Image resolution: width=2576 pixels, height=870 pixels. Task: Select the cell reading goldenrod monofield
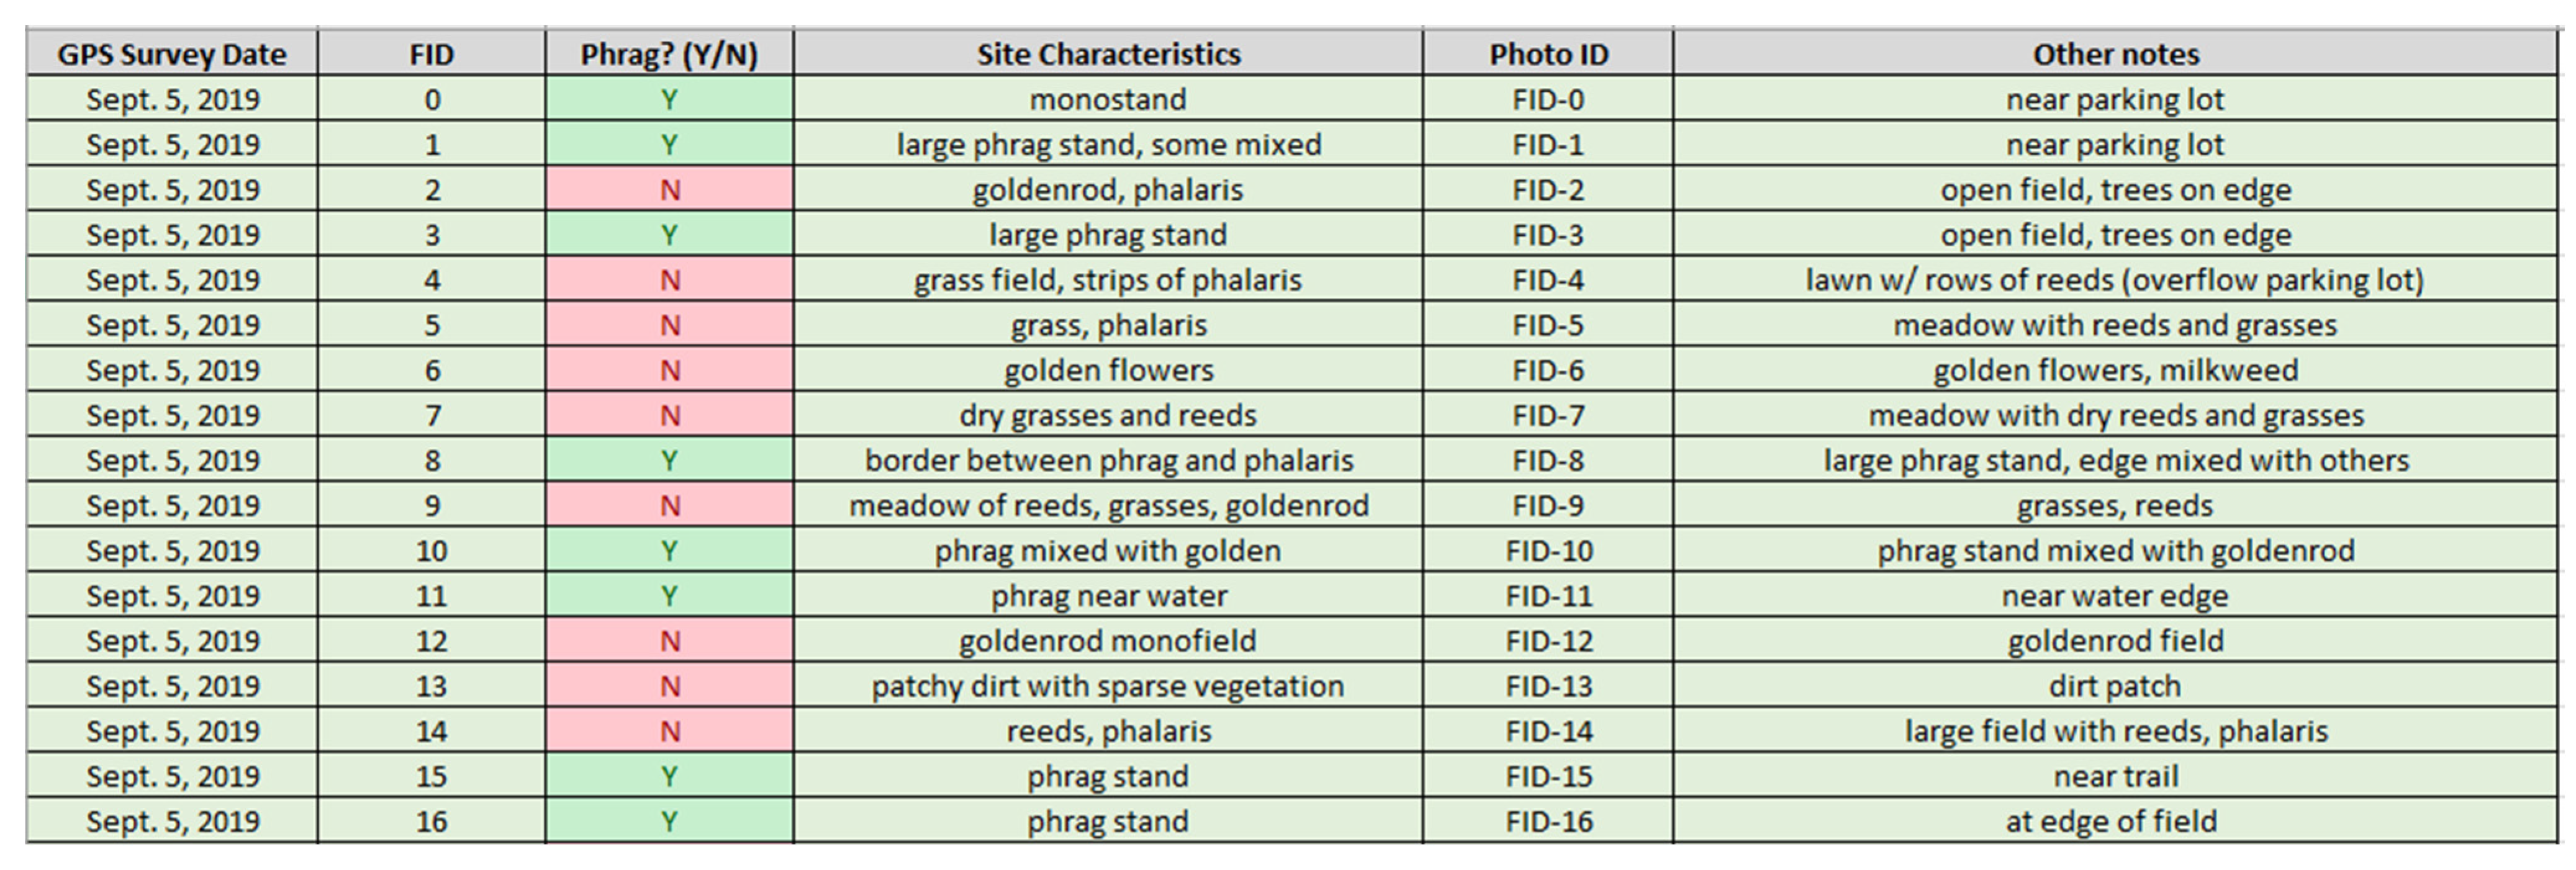point(1108,641)
